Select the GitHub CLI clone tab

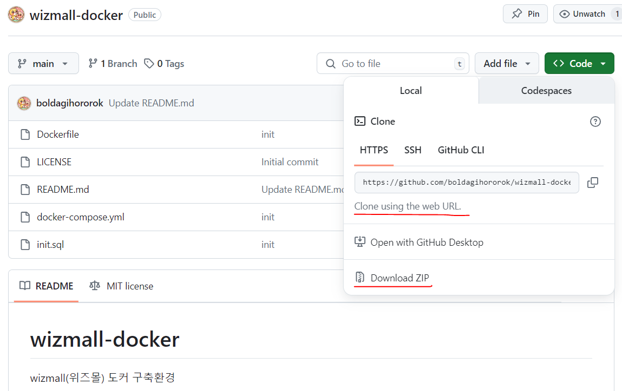click(x=461, y=150)
